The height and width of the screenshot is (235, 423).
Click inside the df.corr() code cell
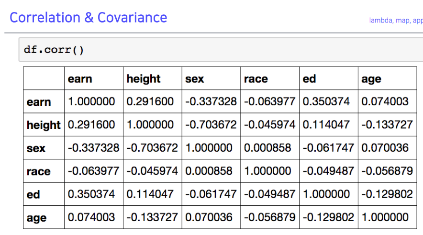click(x=221, y=50)
